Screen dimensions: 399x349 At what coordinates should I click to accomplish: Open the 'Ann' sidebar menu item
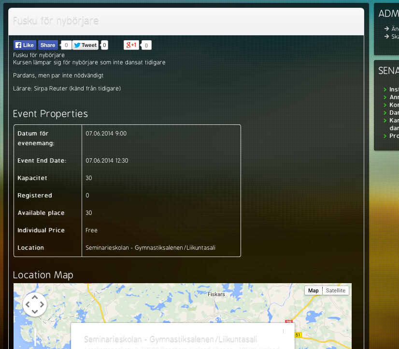394,97
